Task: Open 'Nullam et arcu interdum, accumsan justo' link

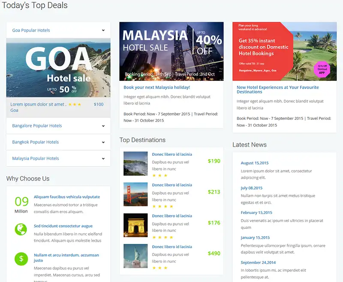Action: click(66, 258)
